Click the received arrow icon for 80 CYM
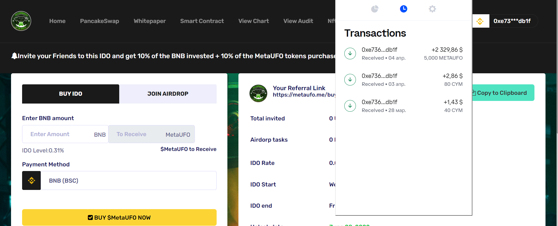 click(x=350, y=80)
